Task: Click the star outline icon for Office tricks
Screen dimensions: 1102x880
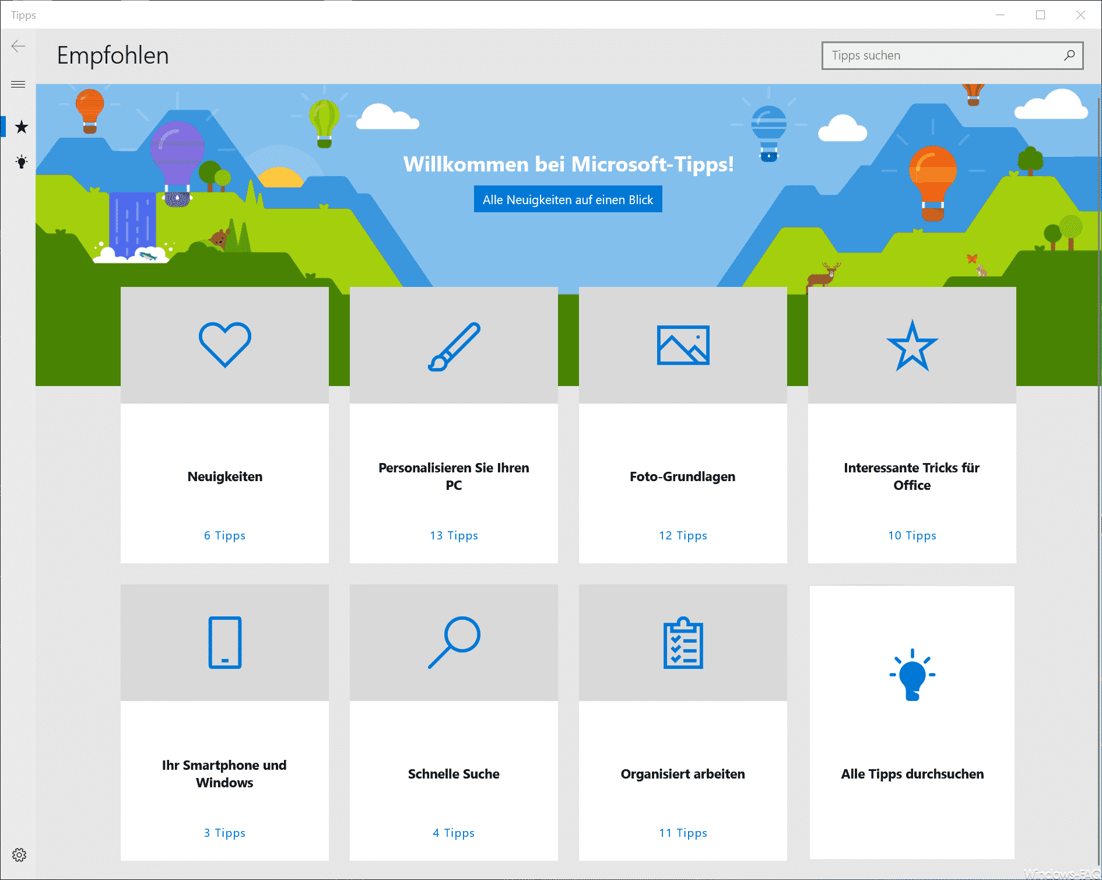Action: [912, 346]
